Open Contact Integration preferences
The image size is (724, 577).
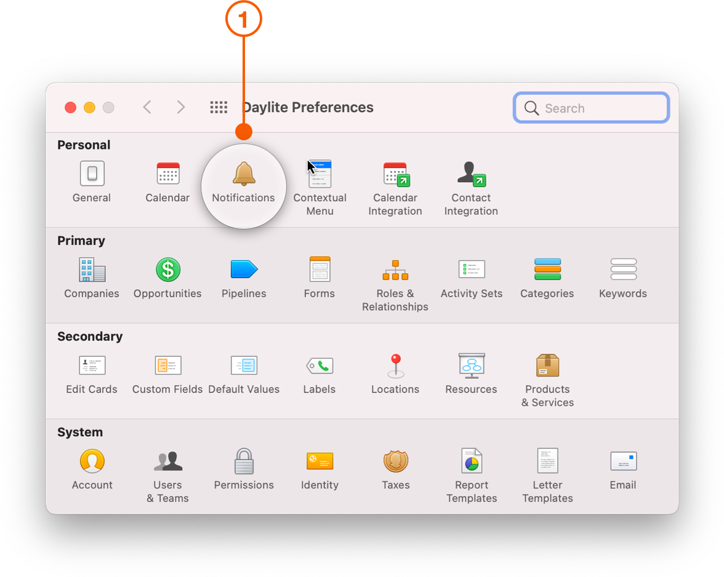click(471, 188)
